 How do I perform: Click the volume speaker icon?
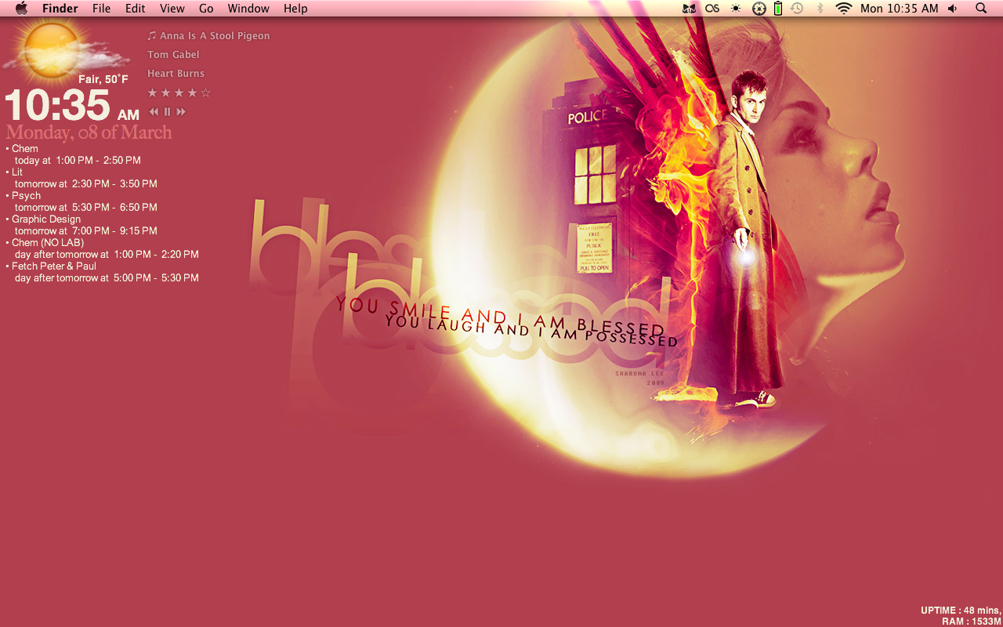(x=952, y=9)
